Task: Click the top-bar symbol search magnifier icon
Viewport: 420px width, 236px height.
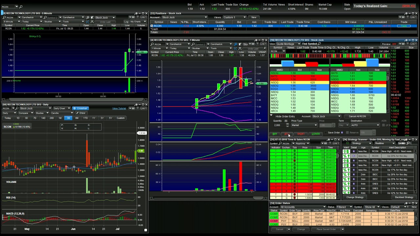Action: (21, 7)
